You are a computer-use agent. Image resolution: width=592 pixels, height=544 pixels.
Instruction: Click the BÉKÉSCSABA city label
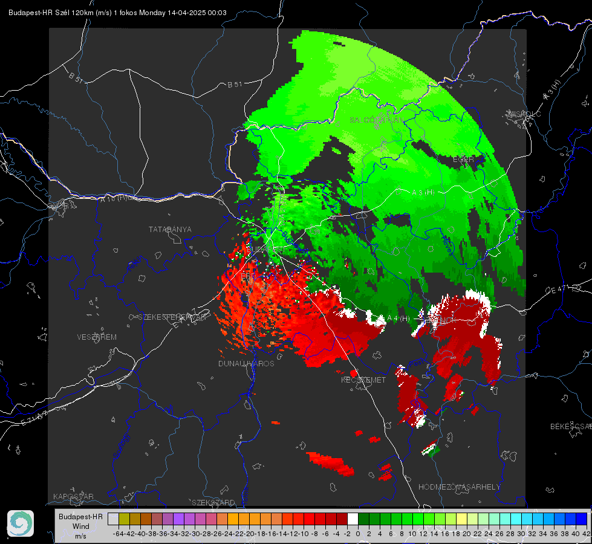(x=571, y=426)
